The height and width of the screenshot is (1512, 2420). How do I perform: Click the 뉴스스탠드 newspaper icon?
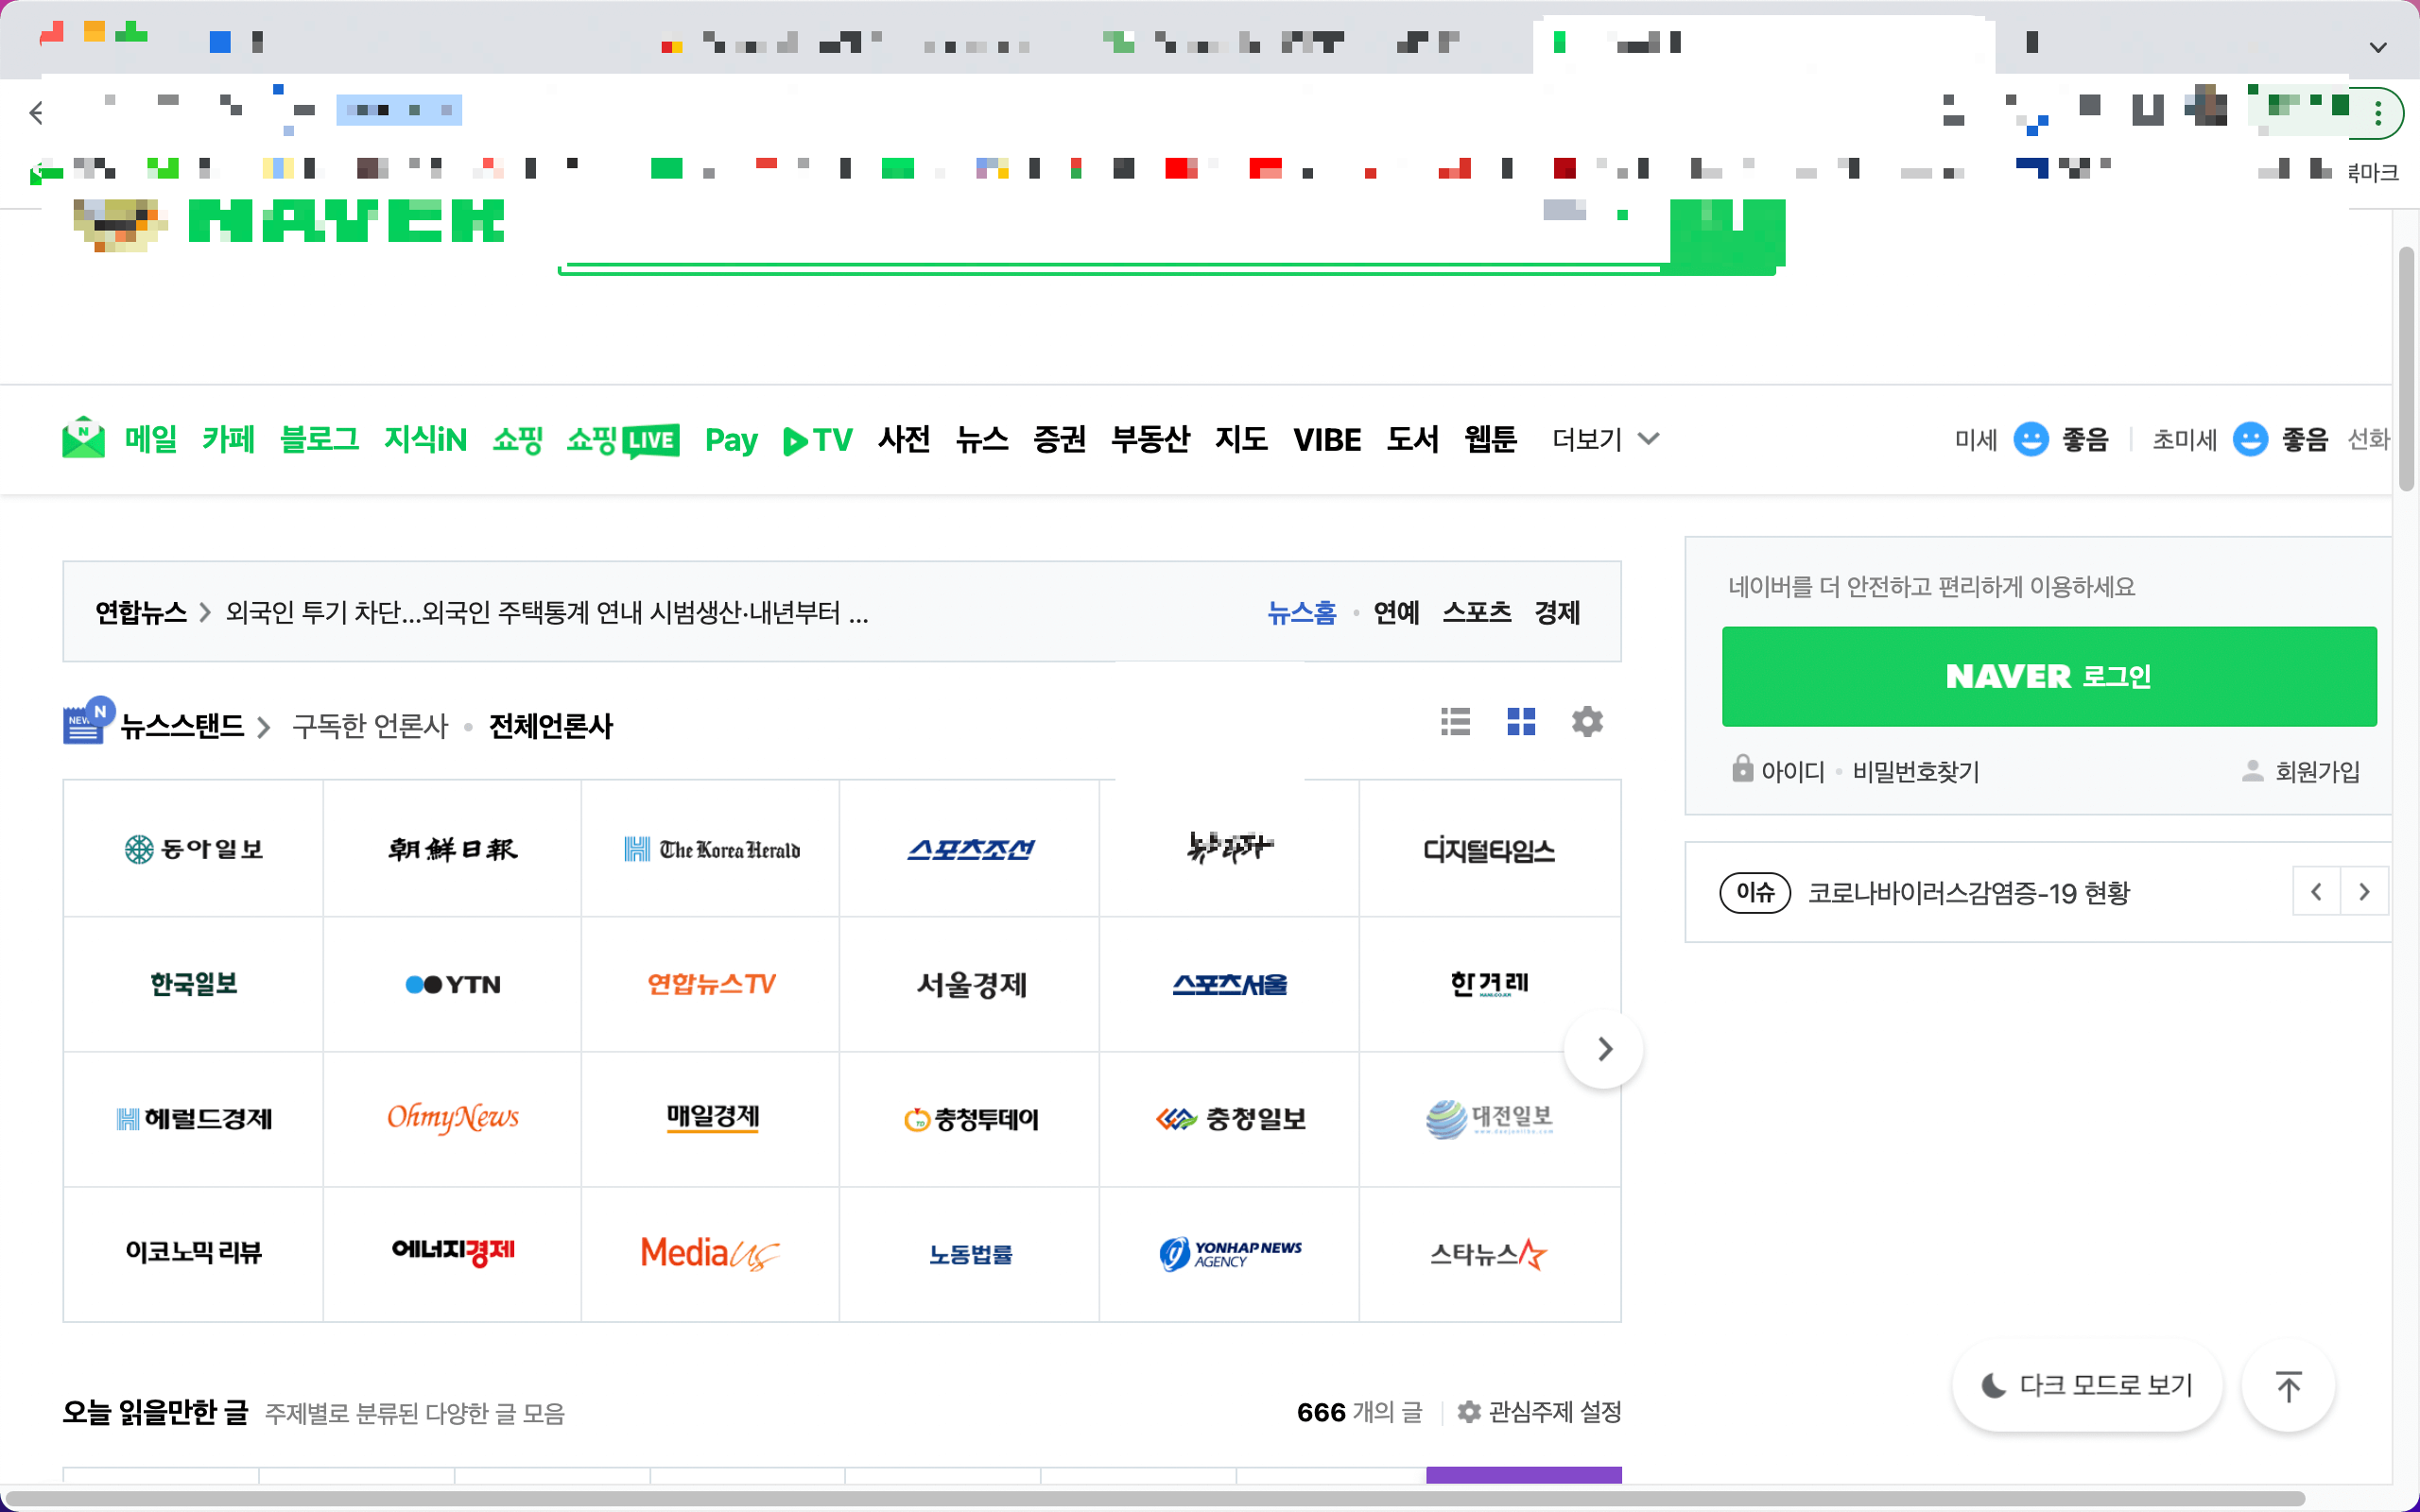(x=86, y=722)
